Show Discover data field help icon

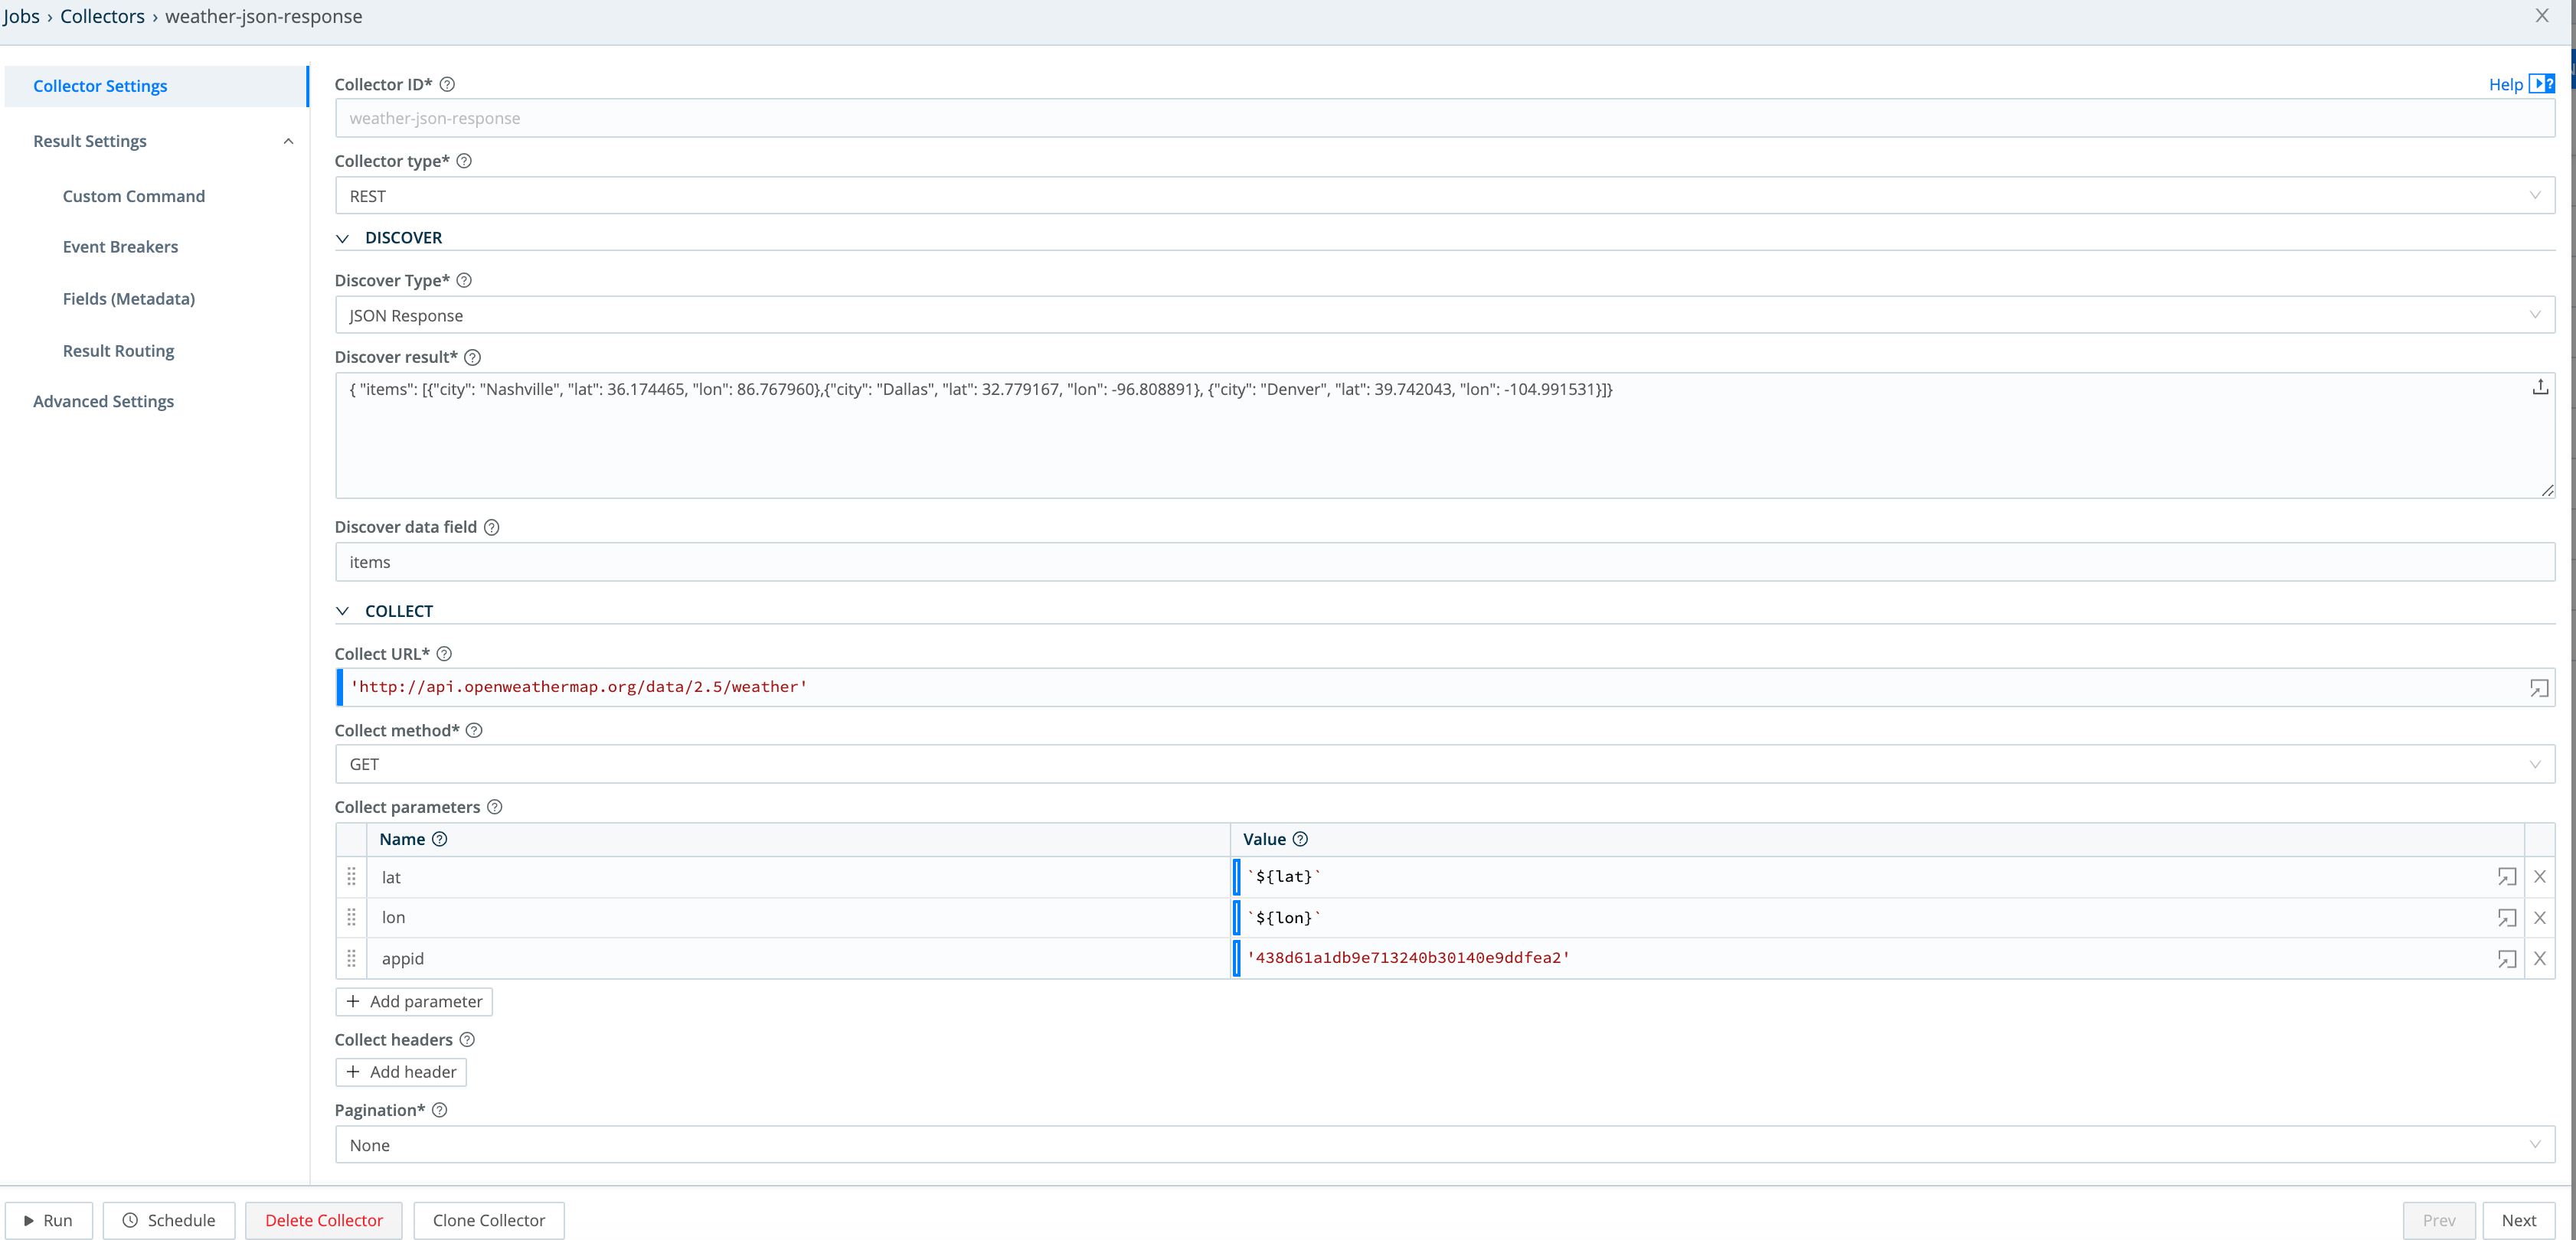[492, 527]
